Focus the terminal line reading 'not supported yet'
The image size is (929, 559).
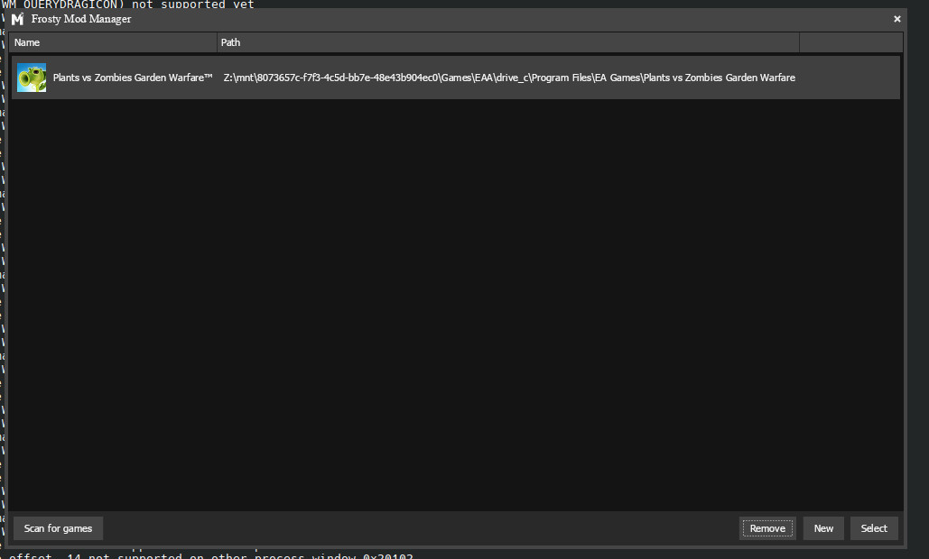[181, 4]
